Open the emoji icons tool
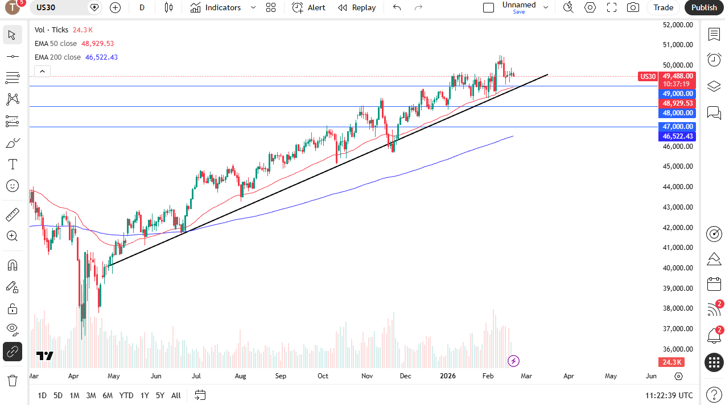725x405 pixels. click(x=13, y=186)
